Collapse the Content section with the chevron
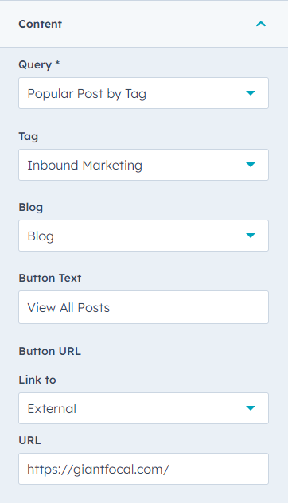 coord(261,24)
